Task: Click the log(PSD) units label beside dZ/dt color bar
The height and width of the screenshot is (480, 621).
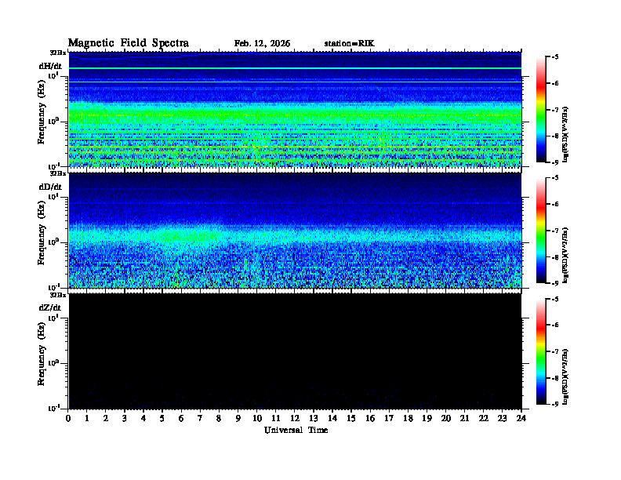Action: (565, 376)
